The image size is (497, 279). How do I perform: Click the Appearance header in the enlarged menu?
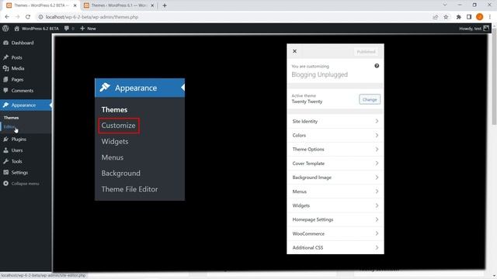click(x=140, y=88)
